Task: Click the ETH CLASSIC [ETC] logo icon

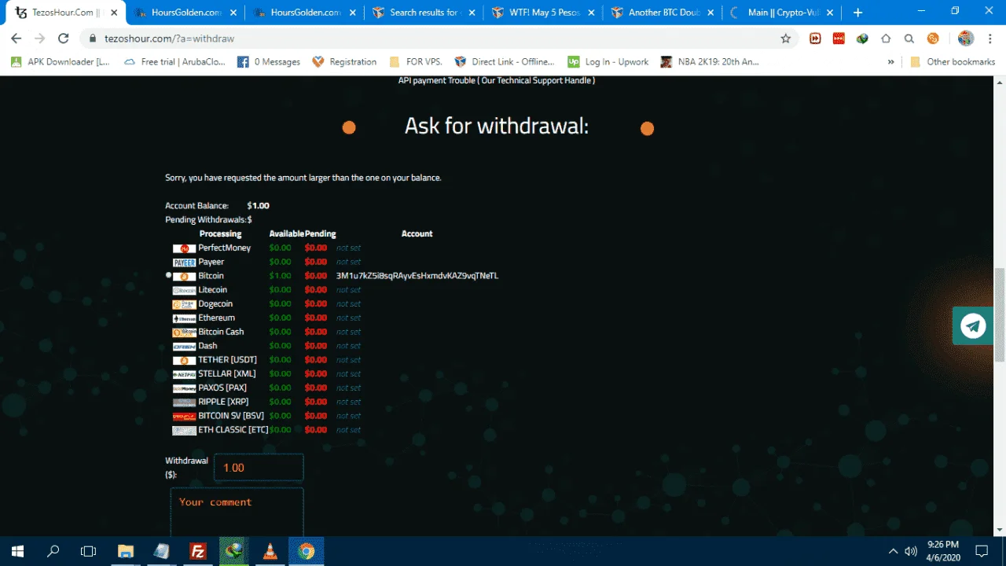Action: (184, 430)
